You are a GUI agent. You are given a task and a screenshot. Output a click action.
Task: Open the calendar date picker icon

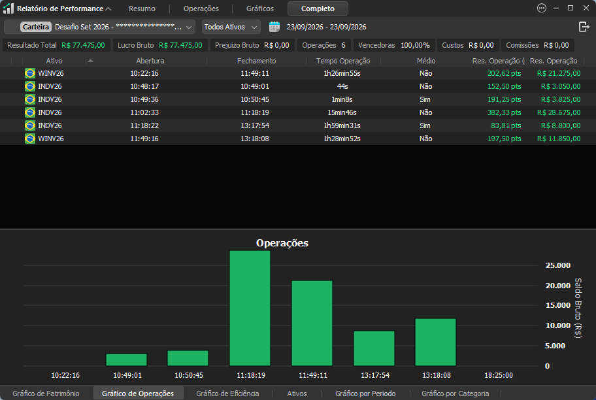274,27
